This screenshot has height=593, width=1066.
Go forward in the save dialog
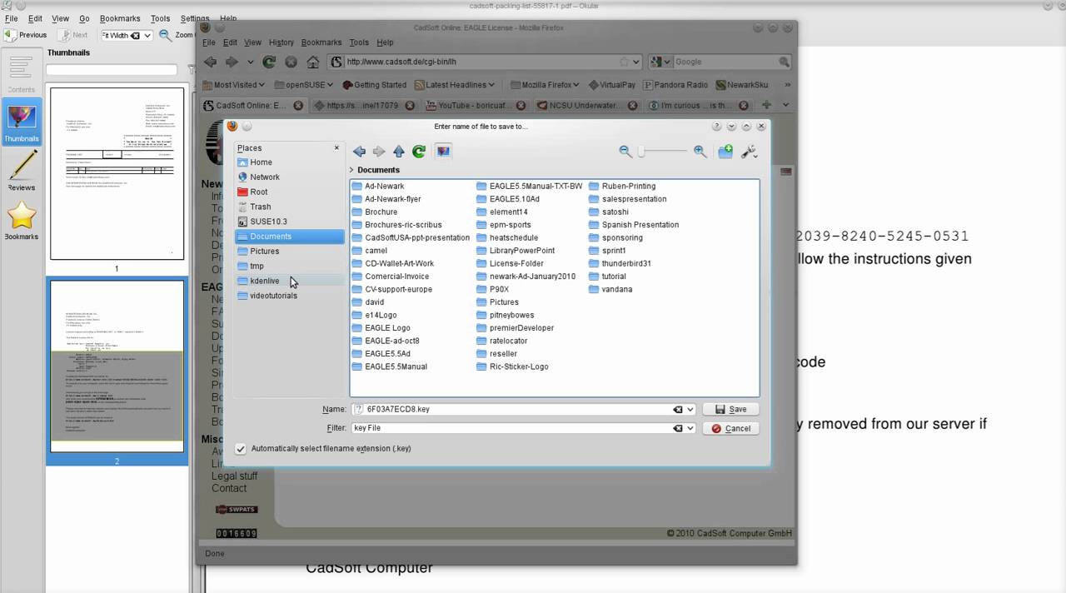pos(379,152)
